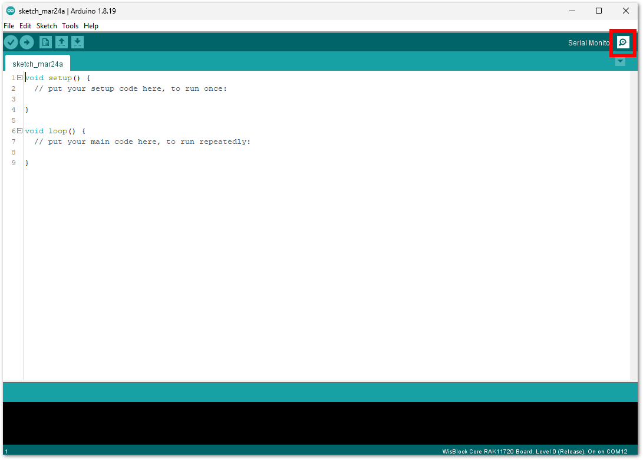Click the closing brace on line 4
Viewport: 643px width, 460px height.
pos(27,110)
